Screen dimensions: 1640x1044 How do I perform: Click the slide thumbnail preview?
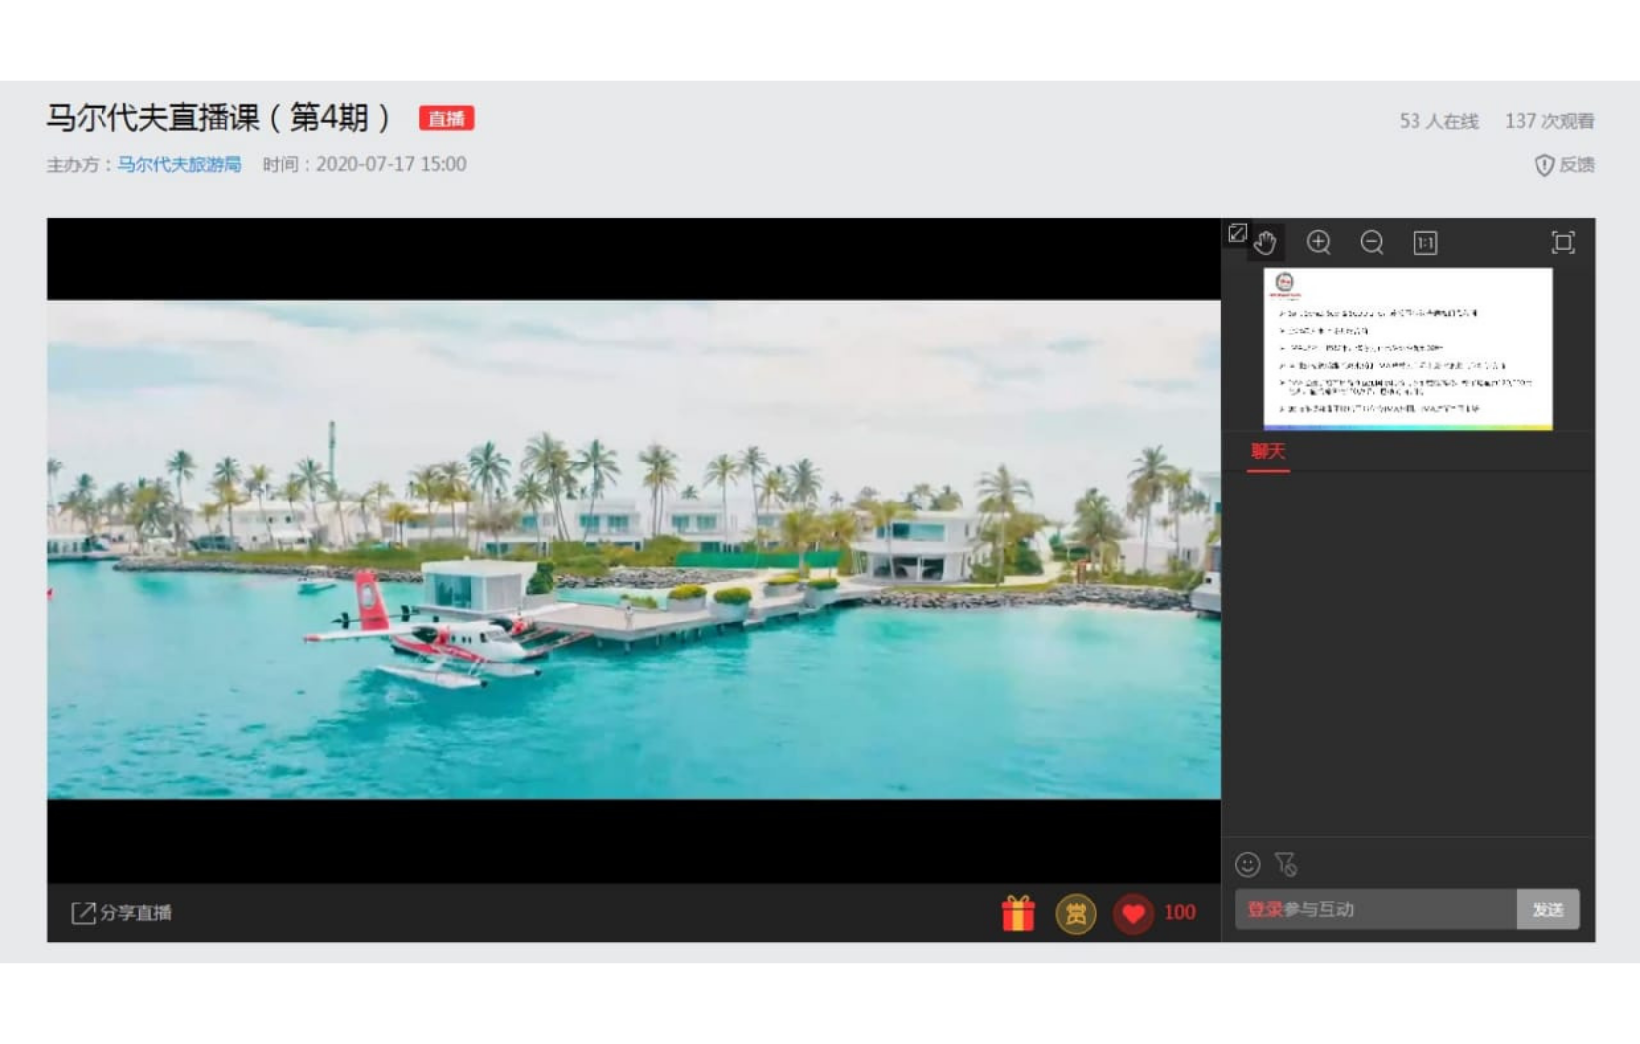[x=1408, y=349]
